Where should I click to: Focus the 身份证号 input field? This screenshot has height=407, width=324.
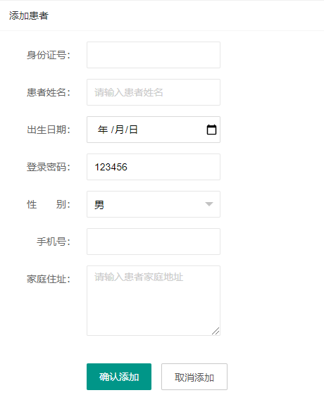[x=154, y=55]
